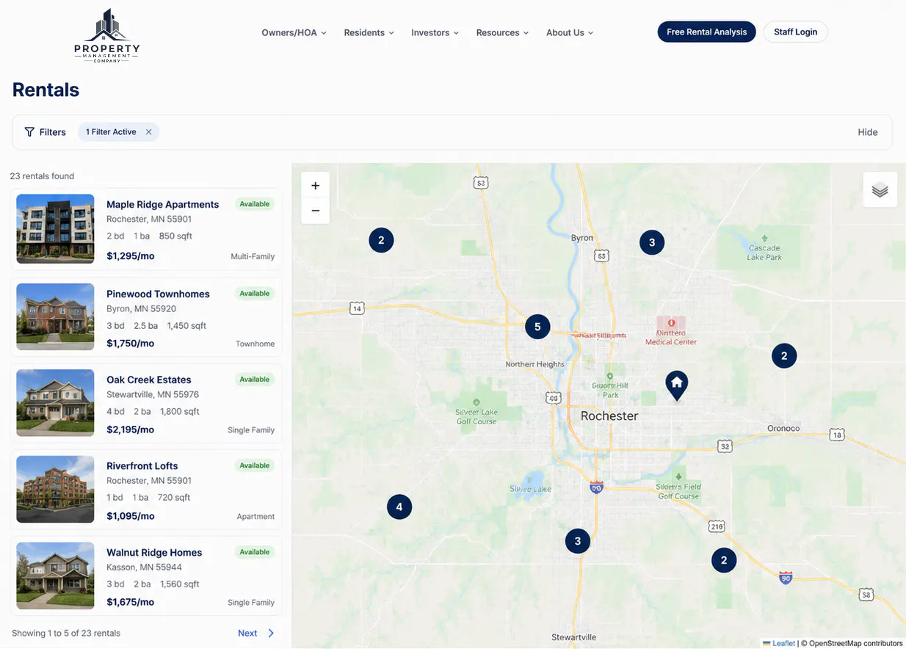Viewport: 906px width, 649px height.
Task: Click Showing 1 to 5 of 23 rentals
Action: click(x=66, y=633)
